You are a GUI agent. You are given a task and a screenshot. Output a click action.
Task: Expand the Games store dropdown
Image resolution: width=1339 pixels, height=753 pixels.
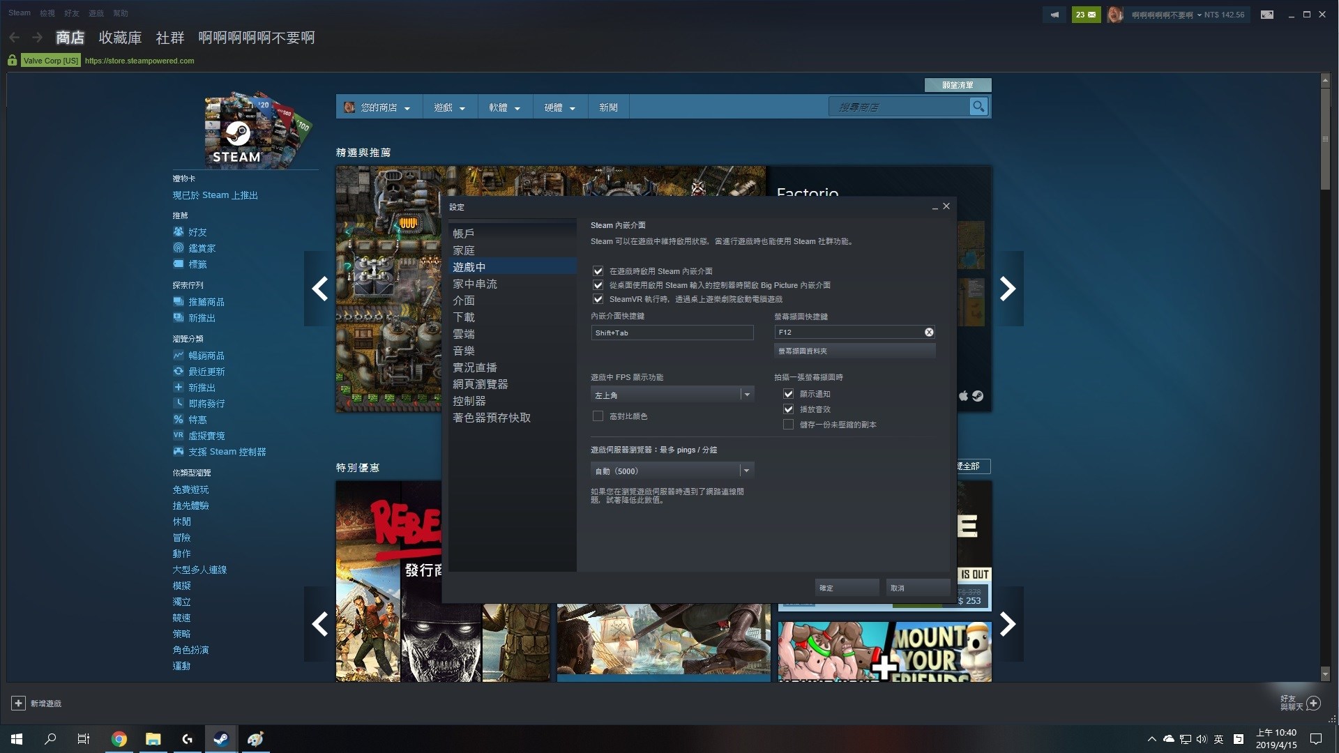pos(450,107)
